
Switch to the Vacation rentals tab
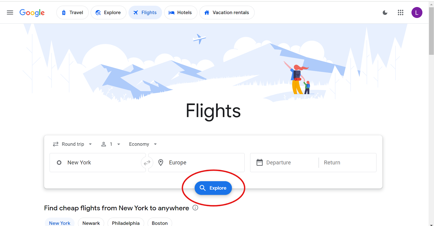(227, 12)
